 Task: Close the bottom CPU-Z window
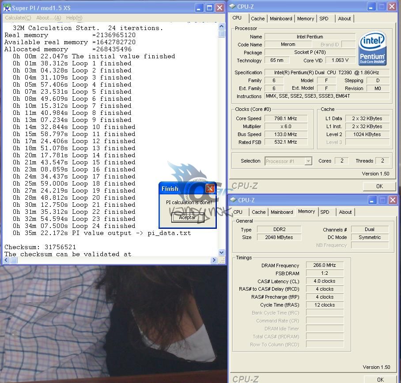tap(393, 200)
